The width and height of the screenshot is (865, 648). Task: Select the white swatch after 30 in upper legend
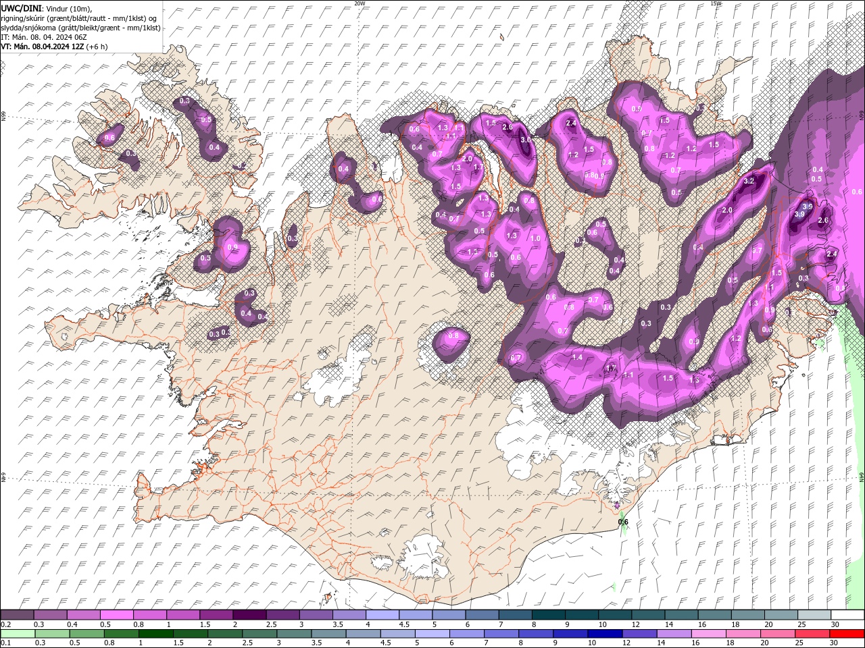tap(847, 615)
